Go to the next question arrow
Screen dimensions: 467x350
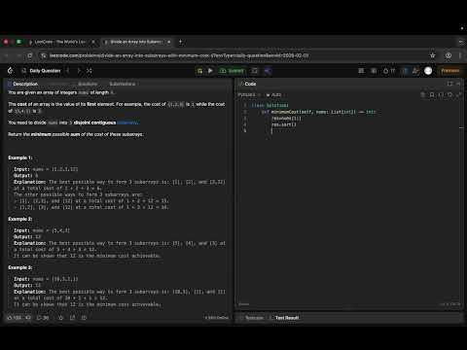[79, 71]
